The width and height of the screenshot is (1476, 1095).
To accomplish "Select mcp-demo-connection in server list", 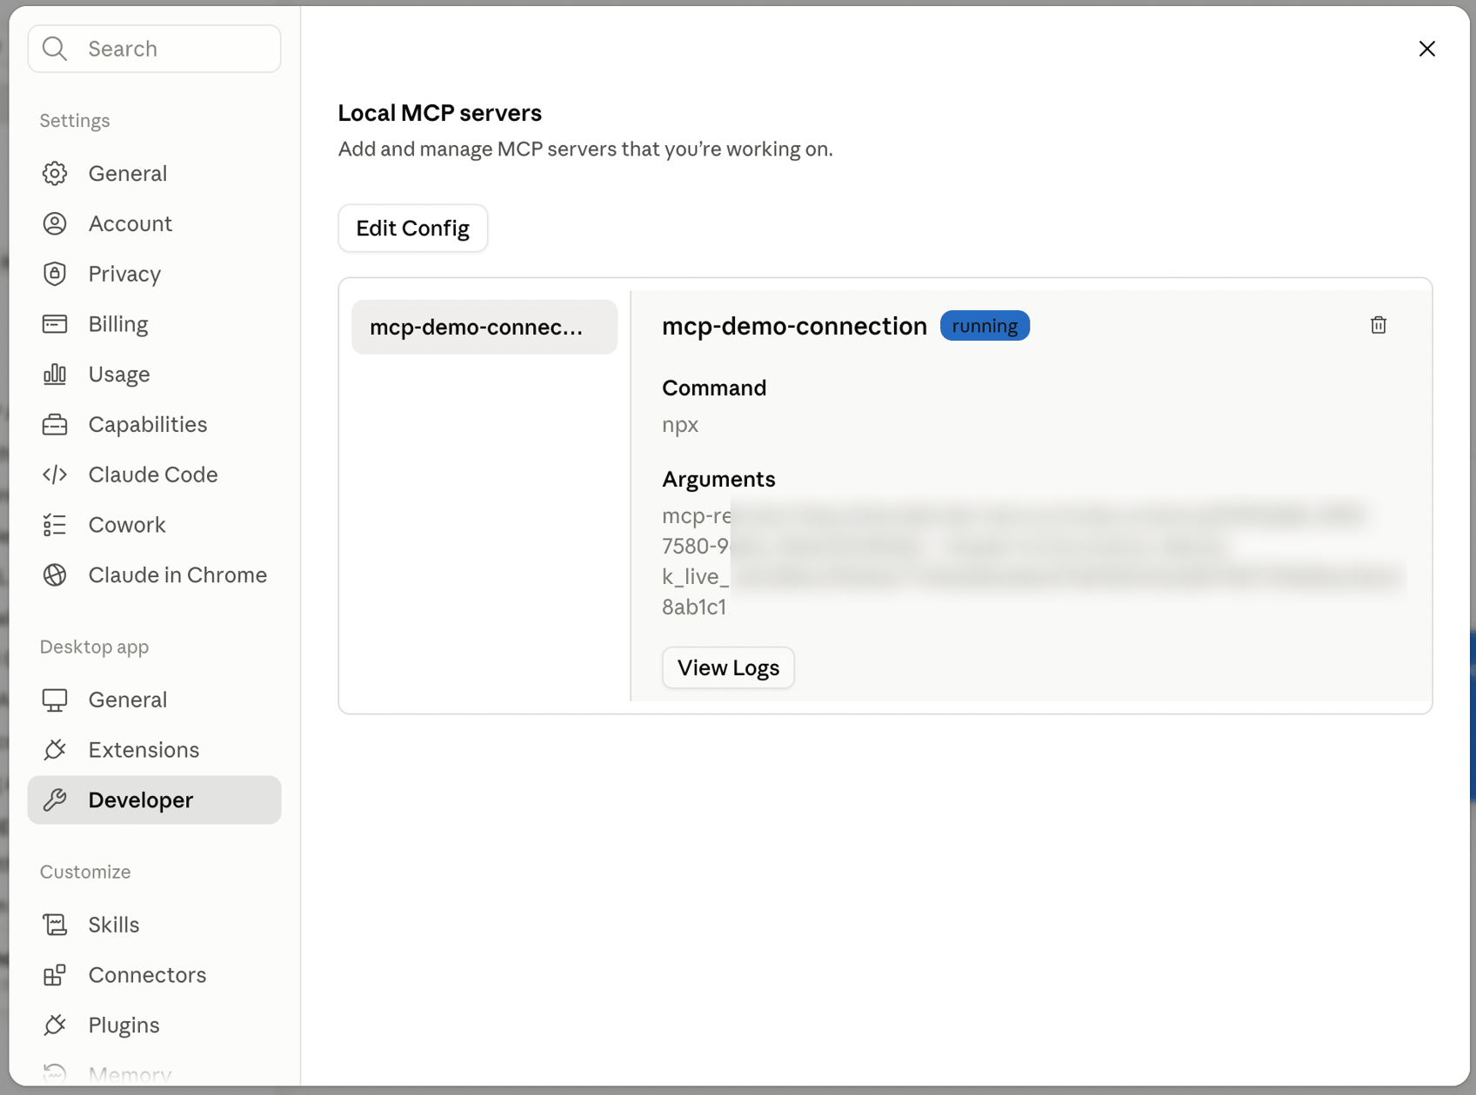I will (x=484, y=327).
